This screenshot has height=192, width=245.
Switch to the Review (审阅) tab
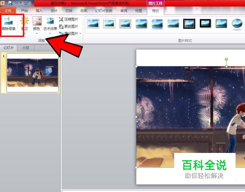click(x=124, y=11)
